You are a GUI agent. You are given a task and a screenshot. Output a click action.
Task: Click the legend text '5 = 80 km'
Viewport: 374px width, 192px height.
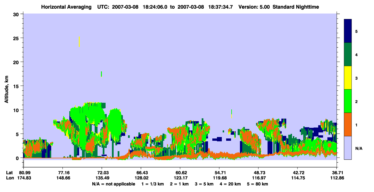[x=257, y=184]
